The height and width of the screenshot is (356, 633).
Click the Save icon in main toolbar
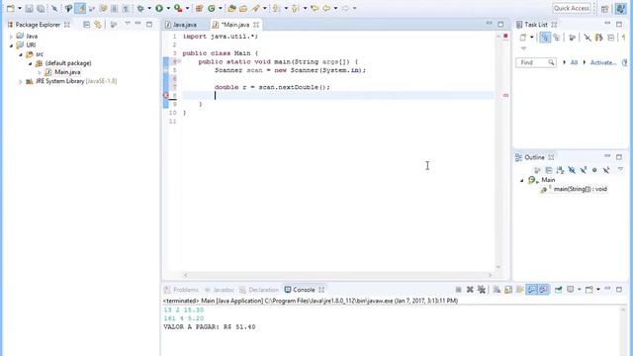tap(29, 8)
